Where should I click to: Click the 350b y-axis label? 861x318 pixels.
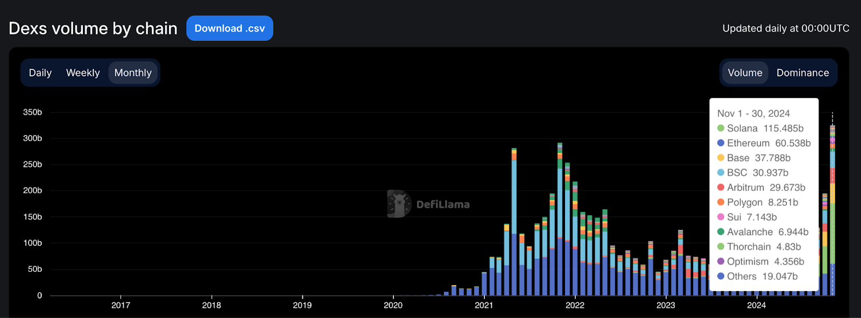(32, 112)
